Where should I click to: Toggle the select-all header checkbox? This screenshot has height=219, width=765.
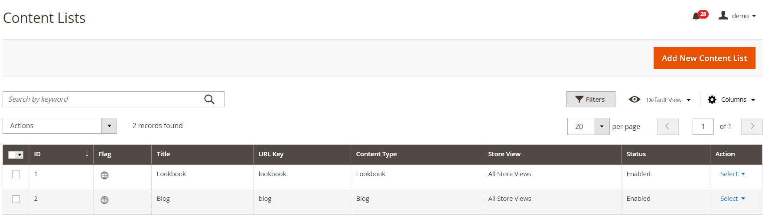(12, 155)
